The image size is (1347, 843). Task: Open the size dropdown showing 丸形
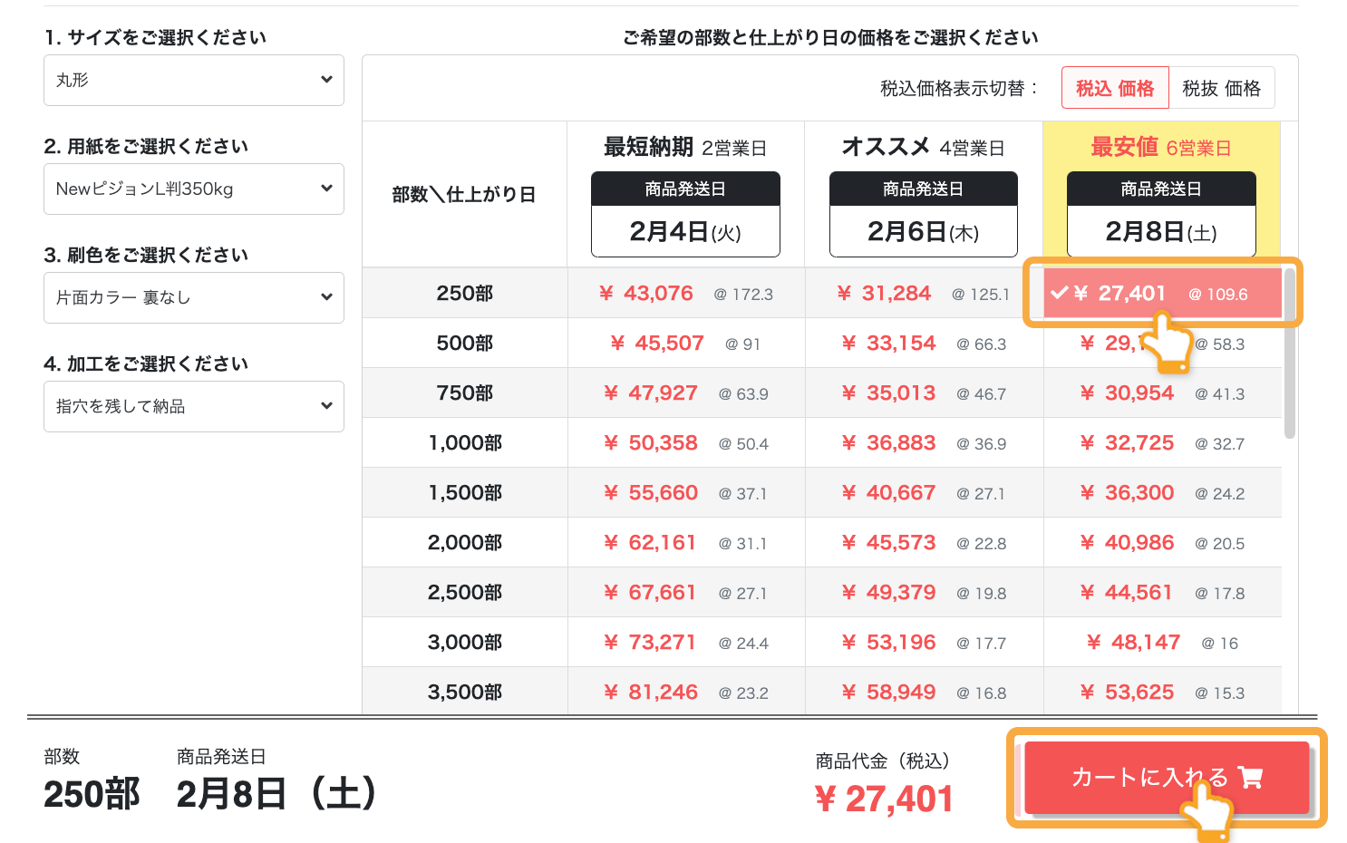(x=193, y=80)
